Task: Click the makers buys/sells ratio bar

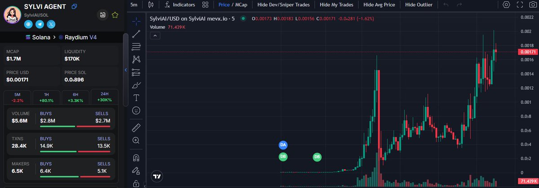Action: pos(75,177)
